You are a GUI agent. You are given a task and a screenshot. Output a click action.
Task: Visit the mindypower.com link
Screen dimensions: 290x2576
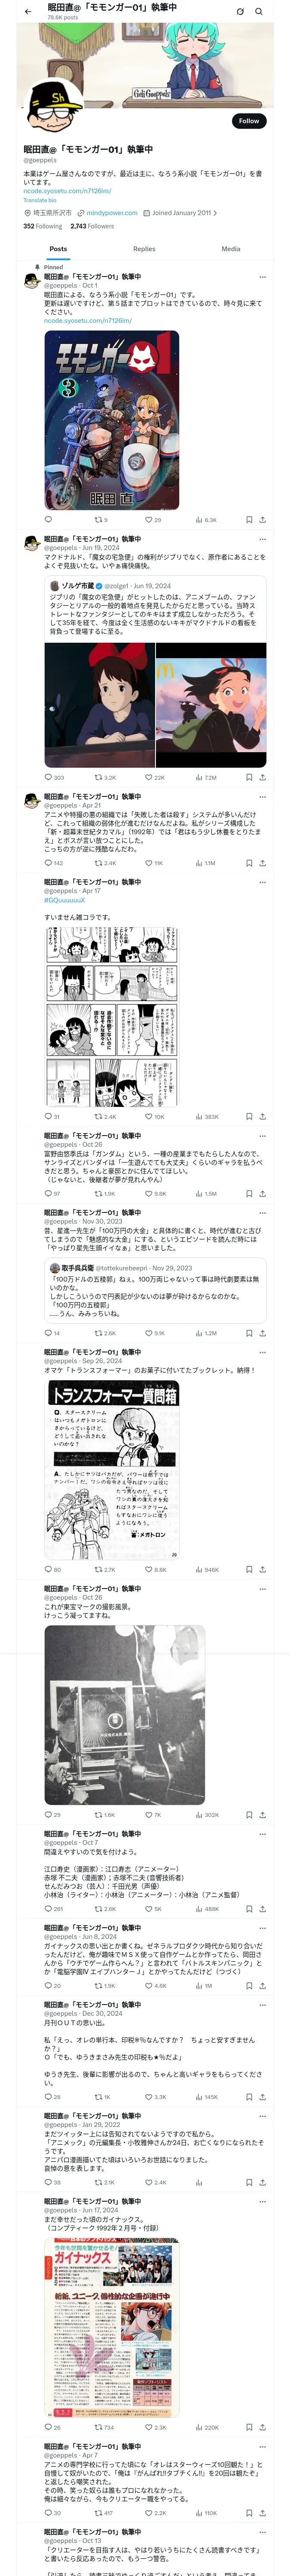[x=112, y=213]
